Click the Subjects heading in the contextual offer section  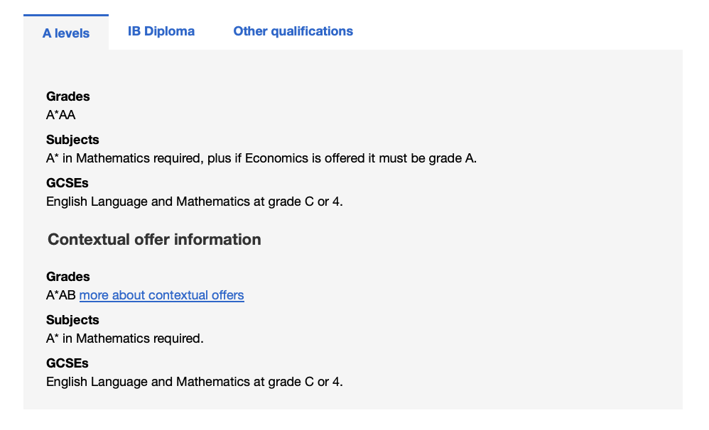pyautogui.click(x=72, y=320)
